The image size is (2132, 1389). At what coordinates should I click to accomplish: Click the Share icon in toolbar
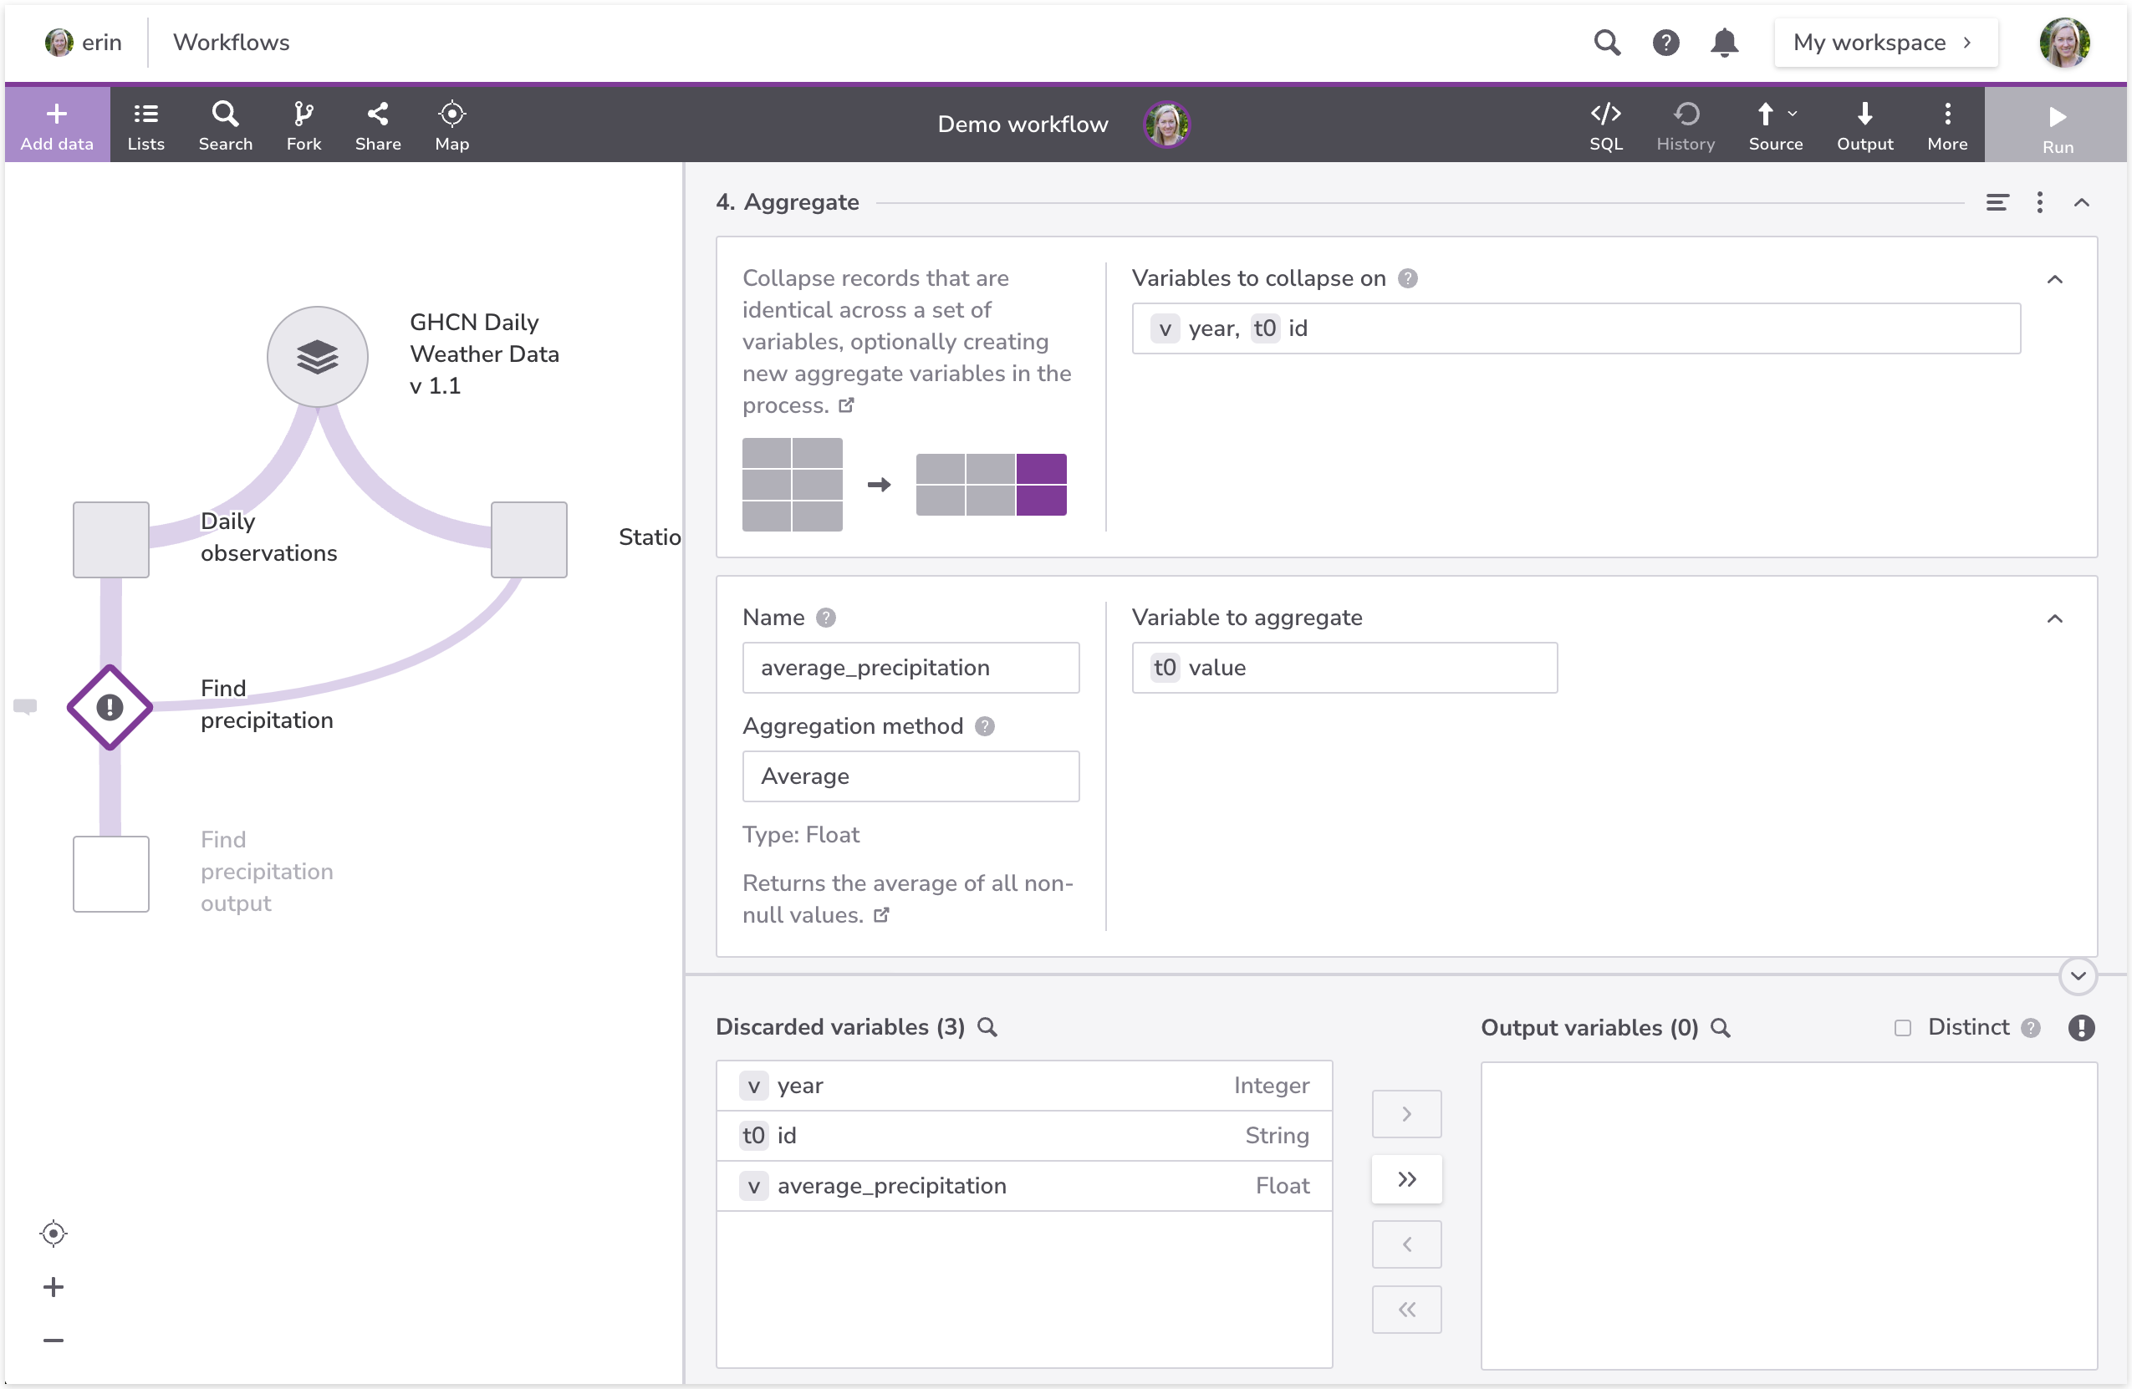[x=377, y=125]
